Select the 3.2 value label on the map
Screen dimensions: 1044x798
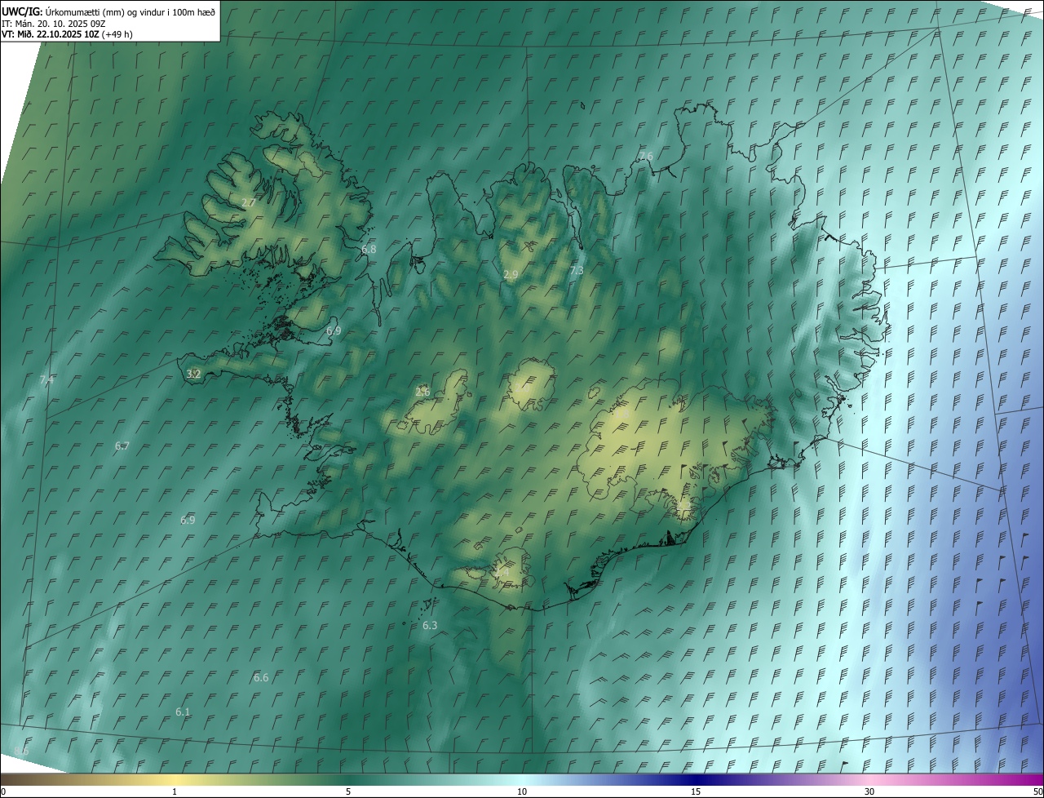point(193,374)
